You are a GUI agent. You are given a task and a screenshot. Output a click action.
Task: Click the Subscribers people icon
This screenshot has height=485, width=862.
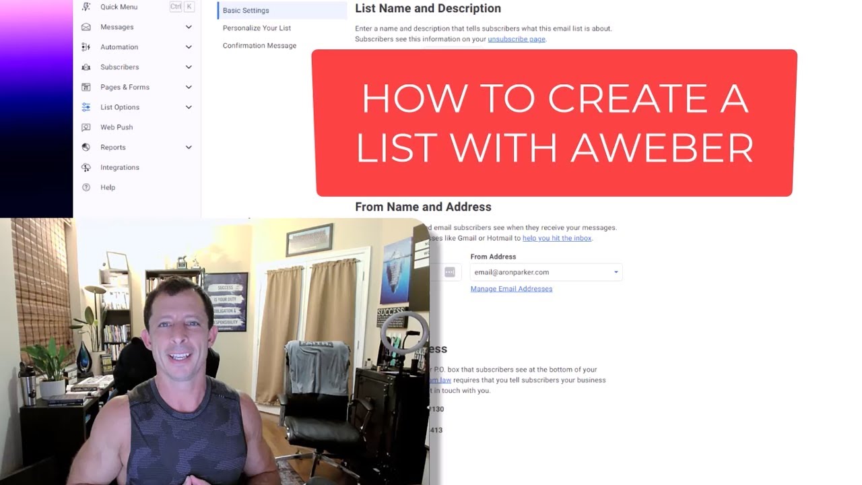(86, 67)
